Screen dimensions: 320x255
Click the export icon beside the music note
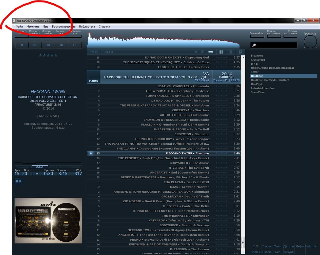tap(203, 52)
